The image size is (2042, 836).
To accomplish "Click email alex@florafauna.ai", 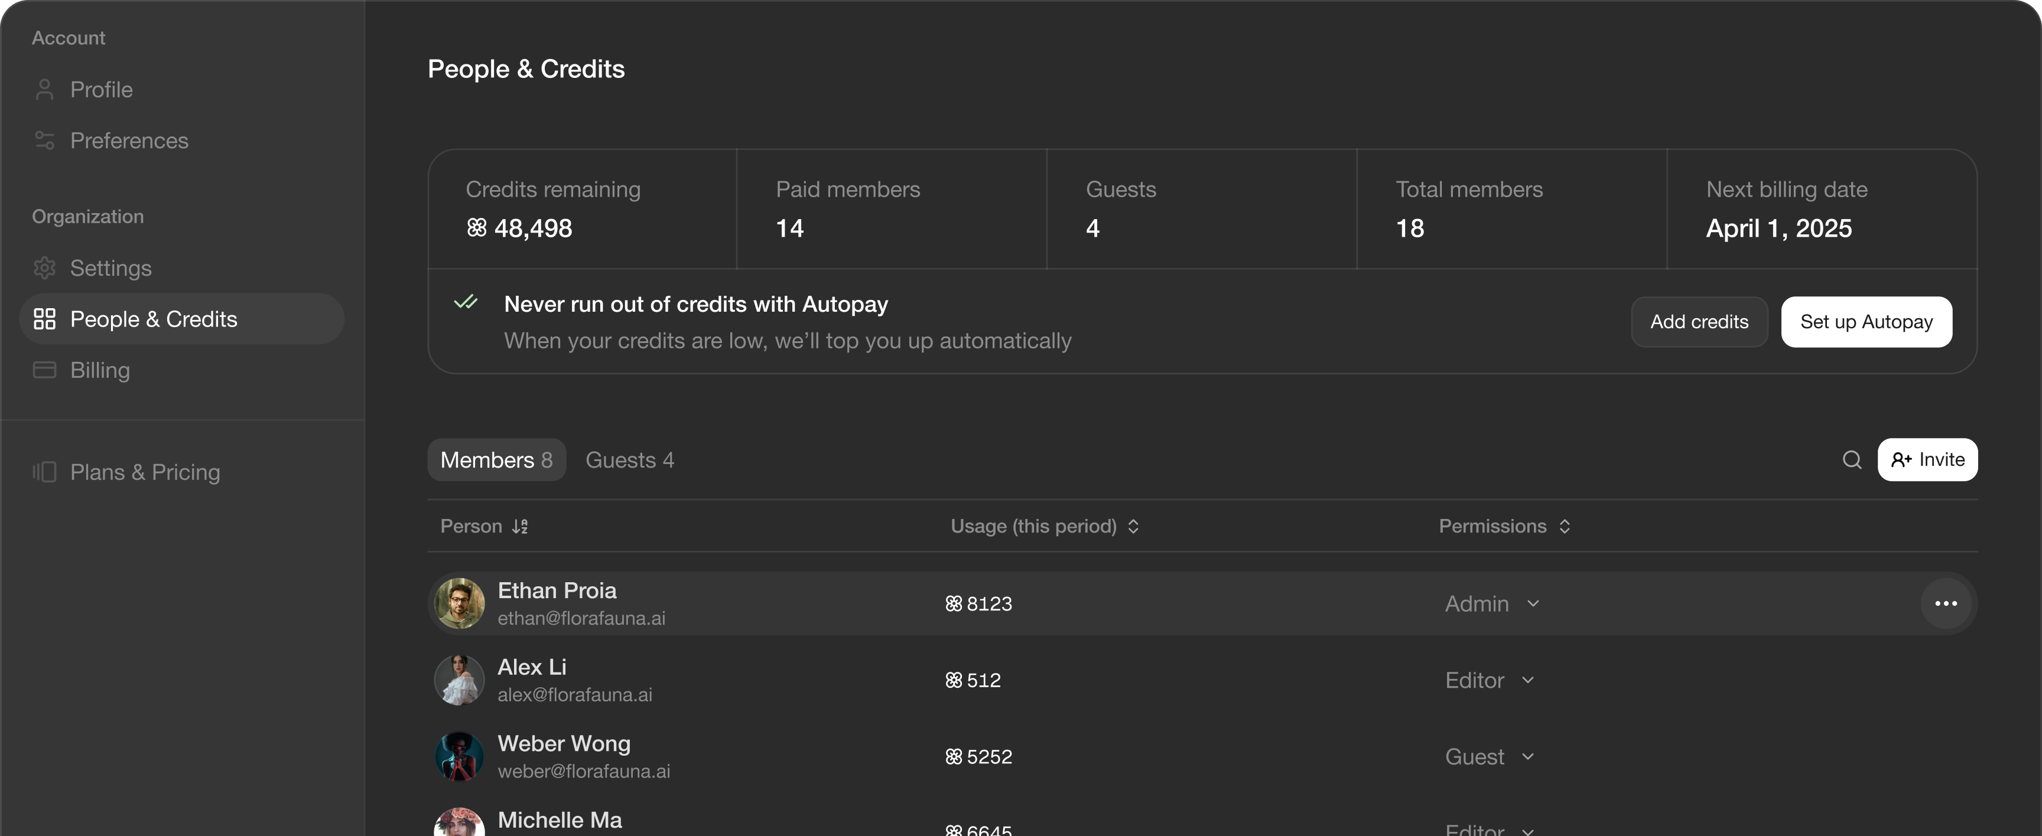I will click(x=575, y=695).
